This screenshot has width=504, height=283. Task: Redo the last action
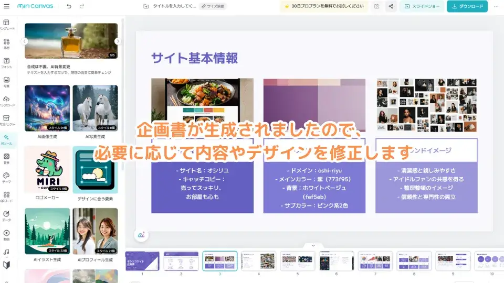tap(82, 6)
